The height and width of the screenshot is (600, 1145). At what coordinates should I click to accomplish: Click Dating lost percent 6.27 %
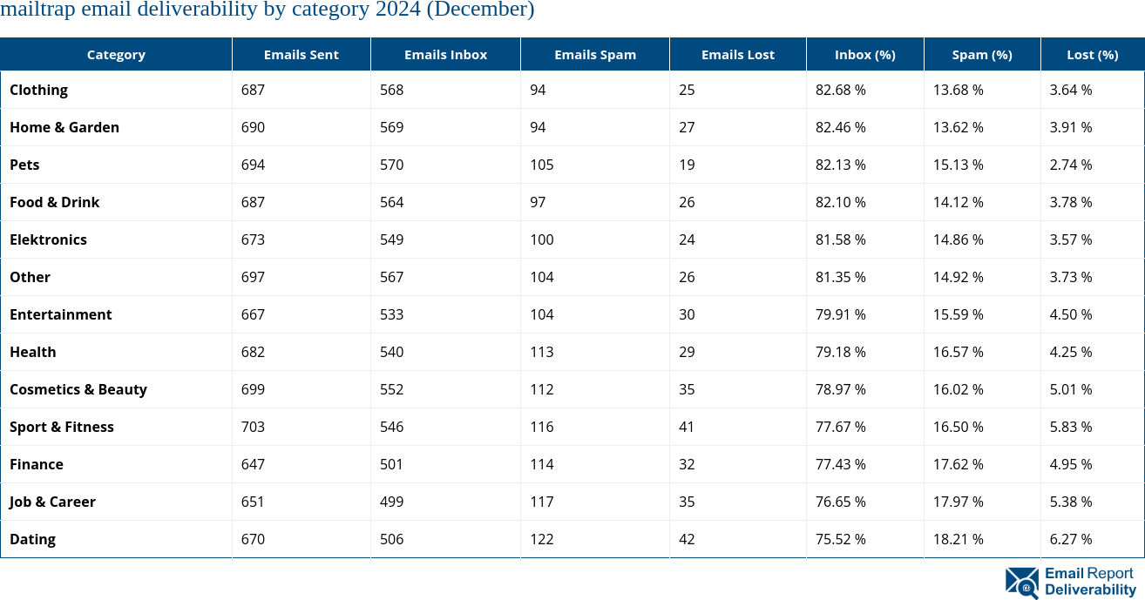click(x=1071, y=539)
